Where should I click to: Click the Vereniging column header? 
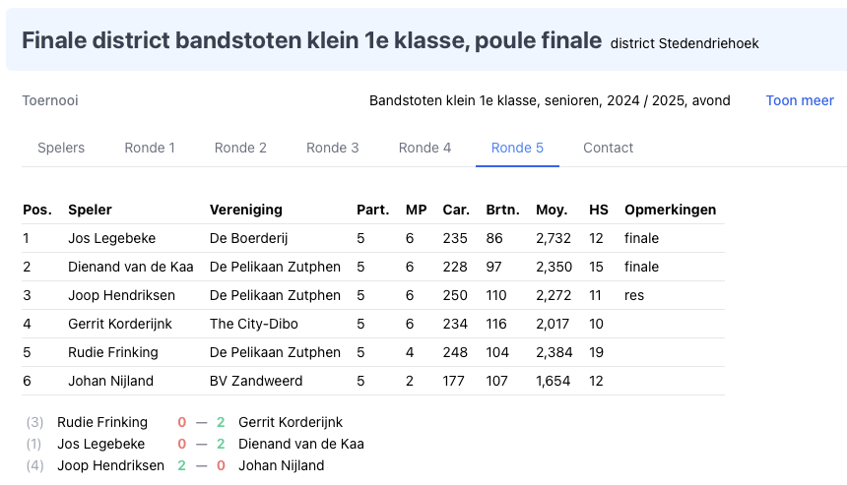pyautogui.click(x=245, y=210)
